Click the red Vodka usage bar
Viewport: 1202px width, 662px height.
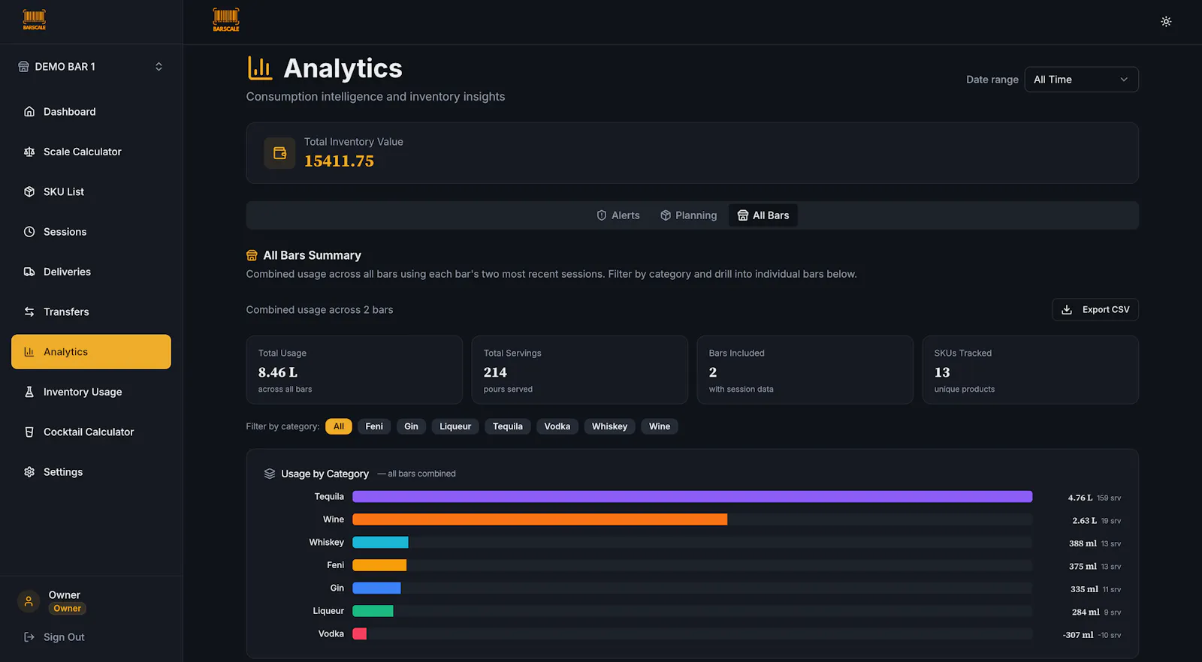tap(360, 634)
